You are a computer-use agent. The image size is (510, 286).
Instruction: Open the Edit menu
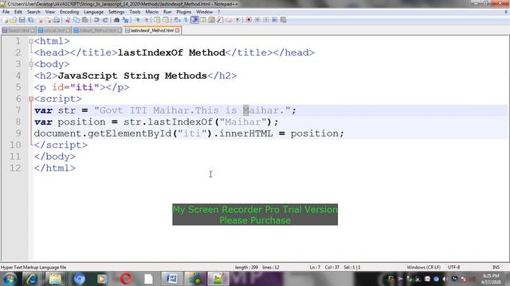click(x=18, y=12)
